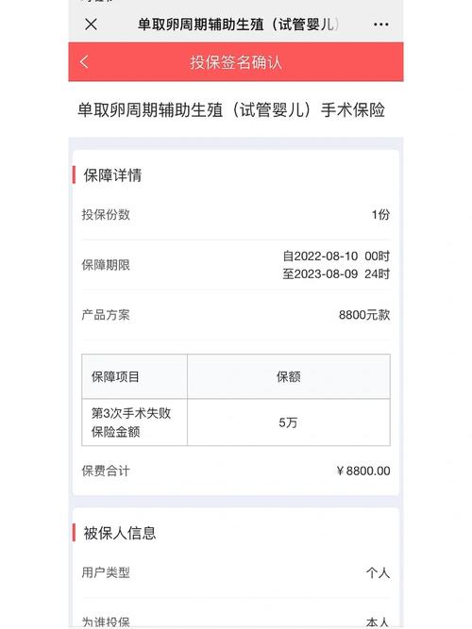
Task: Select the start date 自2022-08-10 00时
Action: [336, 256]
